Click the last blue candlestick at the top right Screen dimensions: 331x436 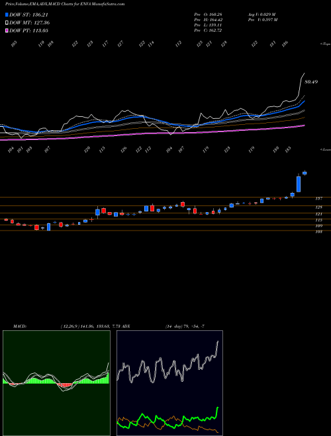coord(305,173)
